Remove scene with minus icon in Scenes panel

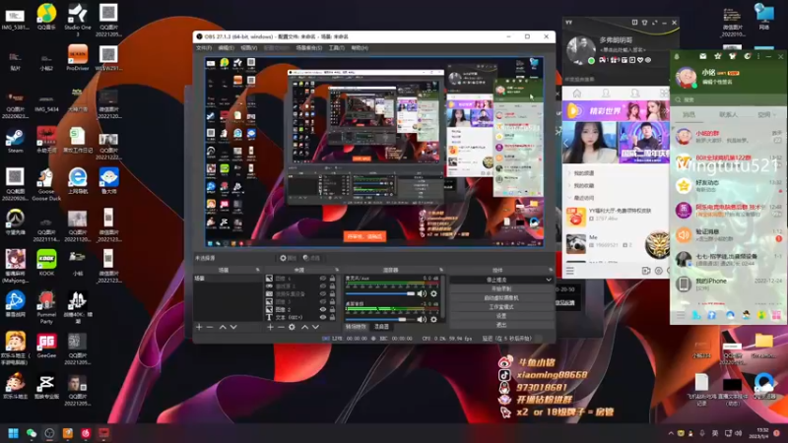210,327
